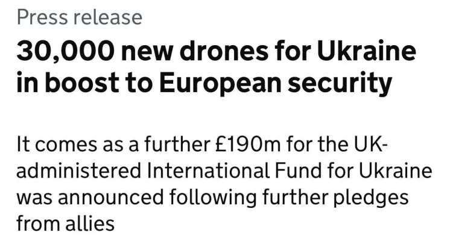This screenshot has height=241, width=456.
Task: Click the '30,000 new drones for Ukraine' headline line
Action: 217,52
